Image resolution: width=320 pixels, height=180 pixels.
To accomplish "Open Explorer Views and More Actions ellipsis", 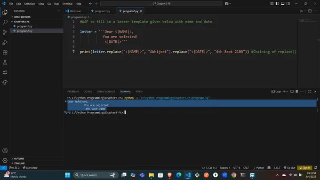I will pos(58,11).
